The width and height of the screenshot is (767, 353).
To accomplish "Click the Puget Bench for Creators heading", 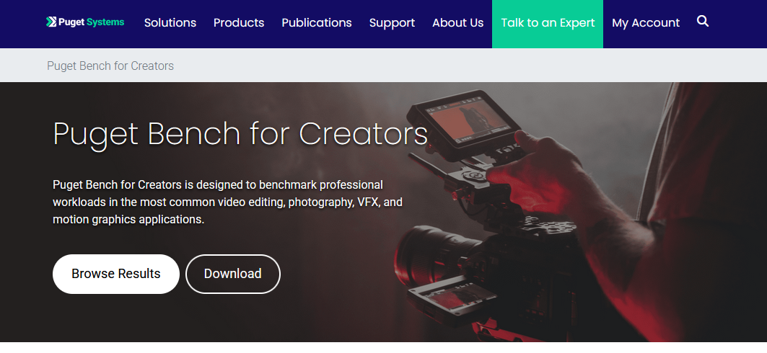I will point(240,134).
